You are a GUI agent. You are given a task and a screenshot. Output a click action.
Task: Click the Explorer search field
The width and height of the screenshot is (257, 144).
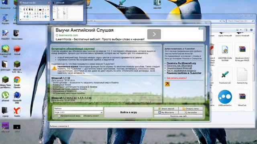tap(241, 21)
